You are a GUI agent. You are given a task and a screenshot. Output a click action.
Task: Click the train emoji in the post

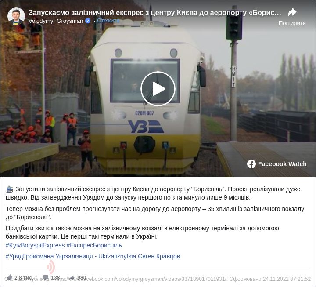tap(10, 189)
